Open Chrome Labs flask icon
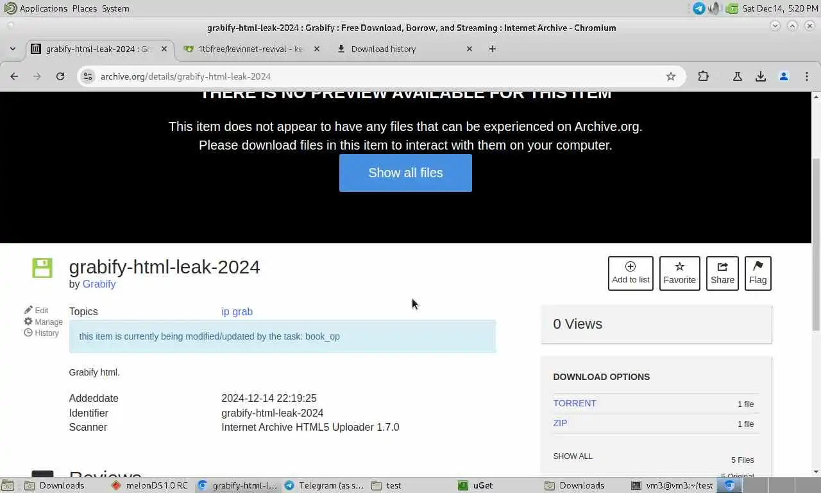Image resolution: width=821 pixels, height=493 pixels. point(738,76)
